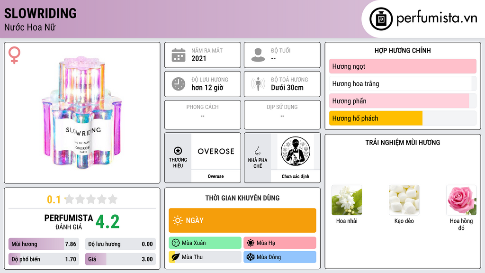Open the Hoa hồng đỏ rose image
Image resolution: width=485 pixels, height=273 pixels.
click(461, 200)
